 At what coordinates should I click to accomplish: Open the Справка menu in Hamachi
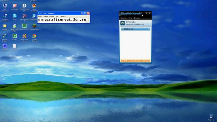[137, 18]
